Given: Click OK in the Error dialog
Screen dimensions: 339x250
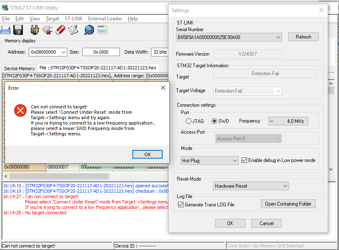Looking at the screenshot, I should [147, 154].
